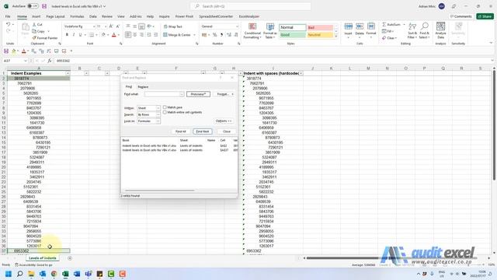
Task: Apply the Neutral cell style
Action: tap(320, 34)
